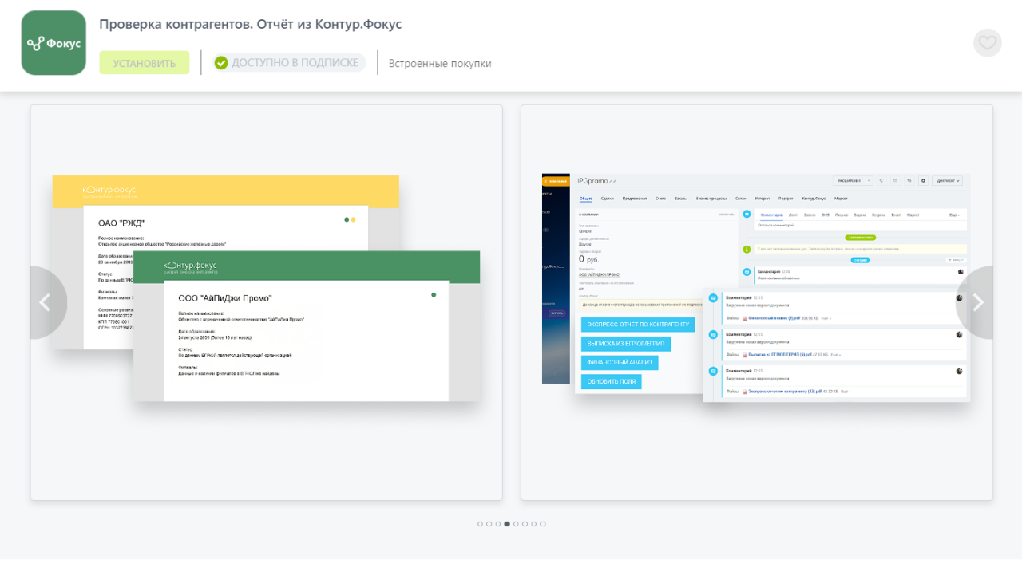Select the sixth carousel pagination dot
The image size is (1022, 575).
point(525,524)
